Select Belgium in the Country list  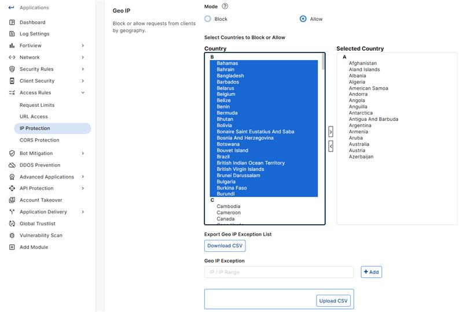point(226,94)
